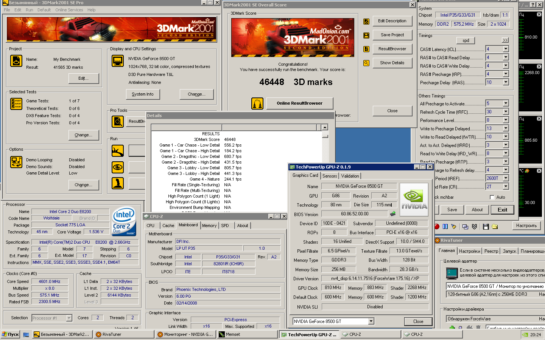The width and height of the screenshot is (545, 340).
Task: Click the System Info button
Action: tap(143, 94)
